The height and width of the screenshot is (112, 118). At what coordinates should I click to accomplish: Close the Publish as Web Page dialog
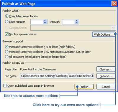point(114,4)
